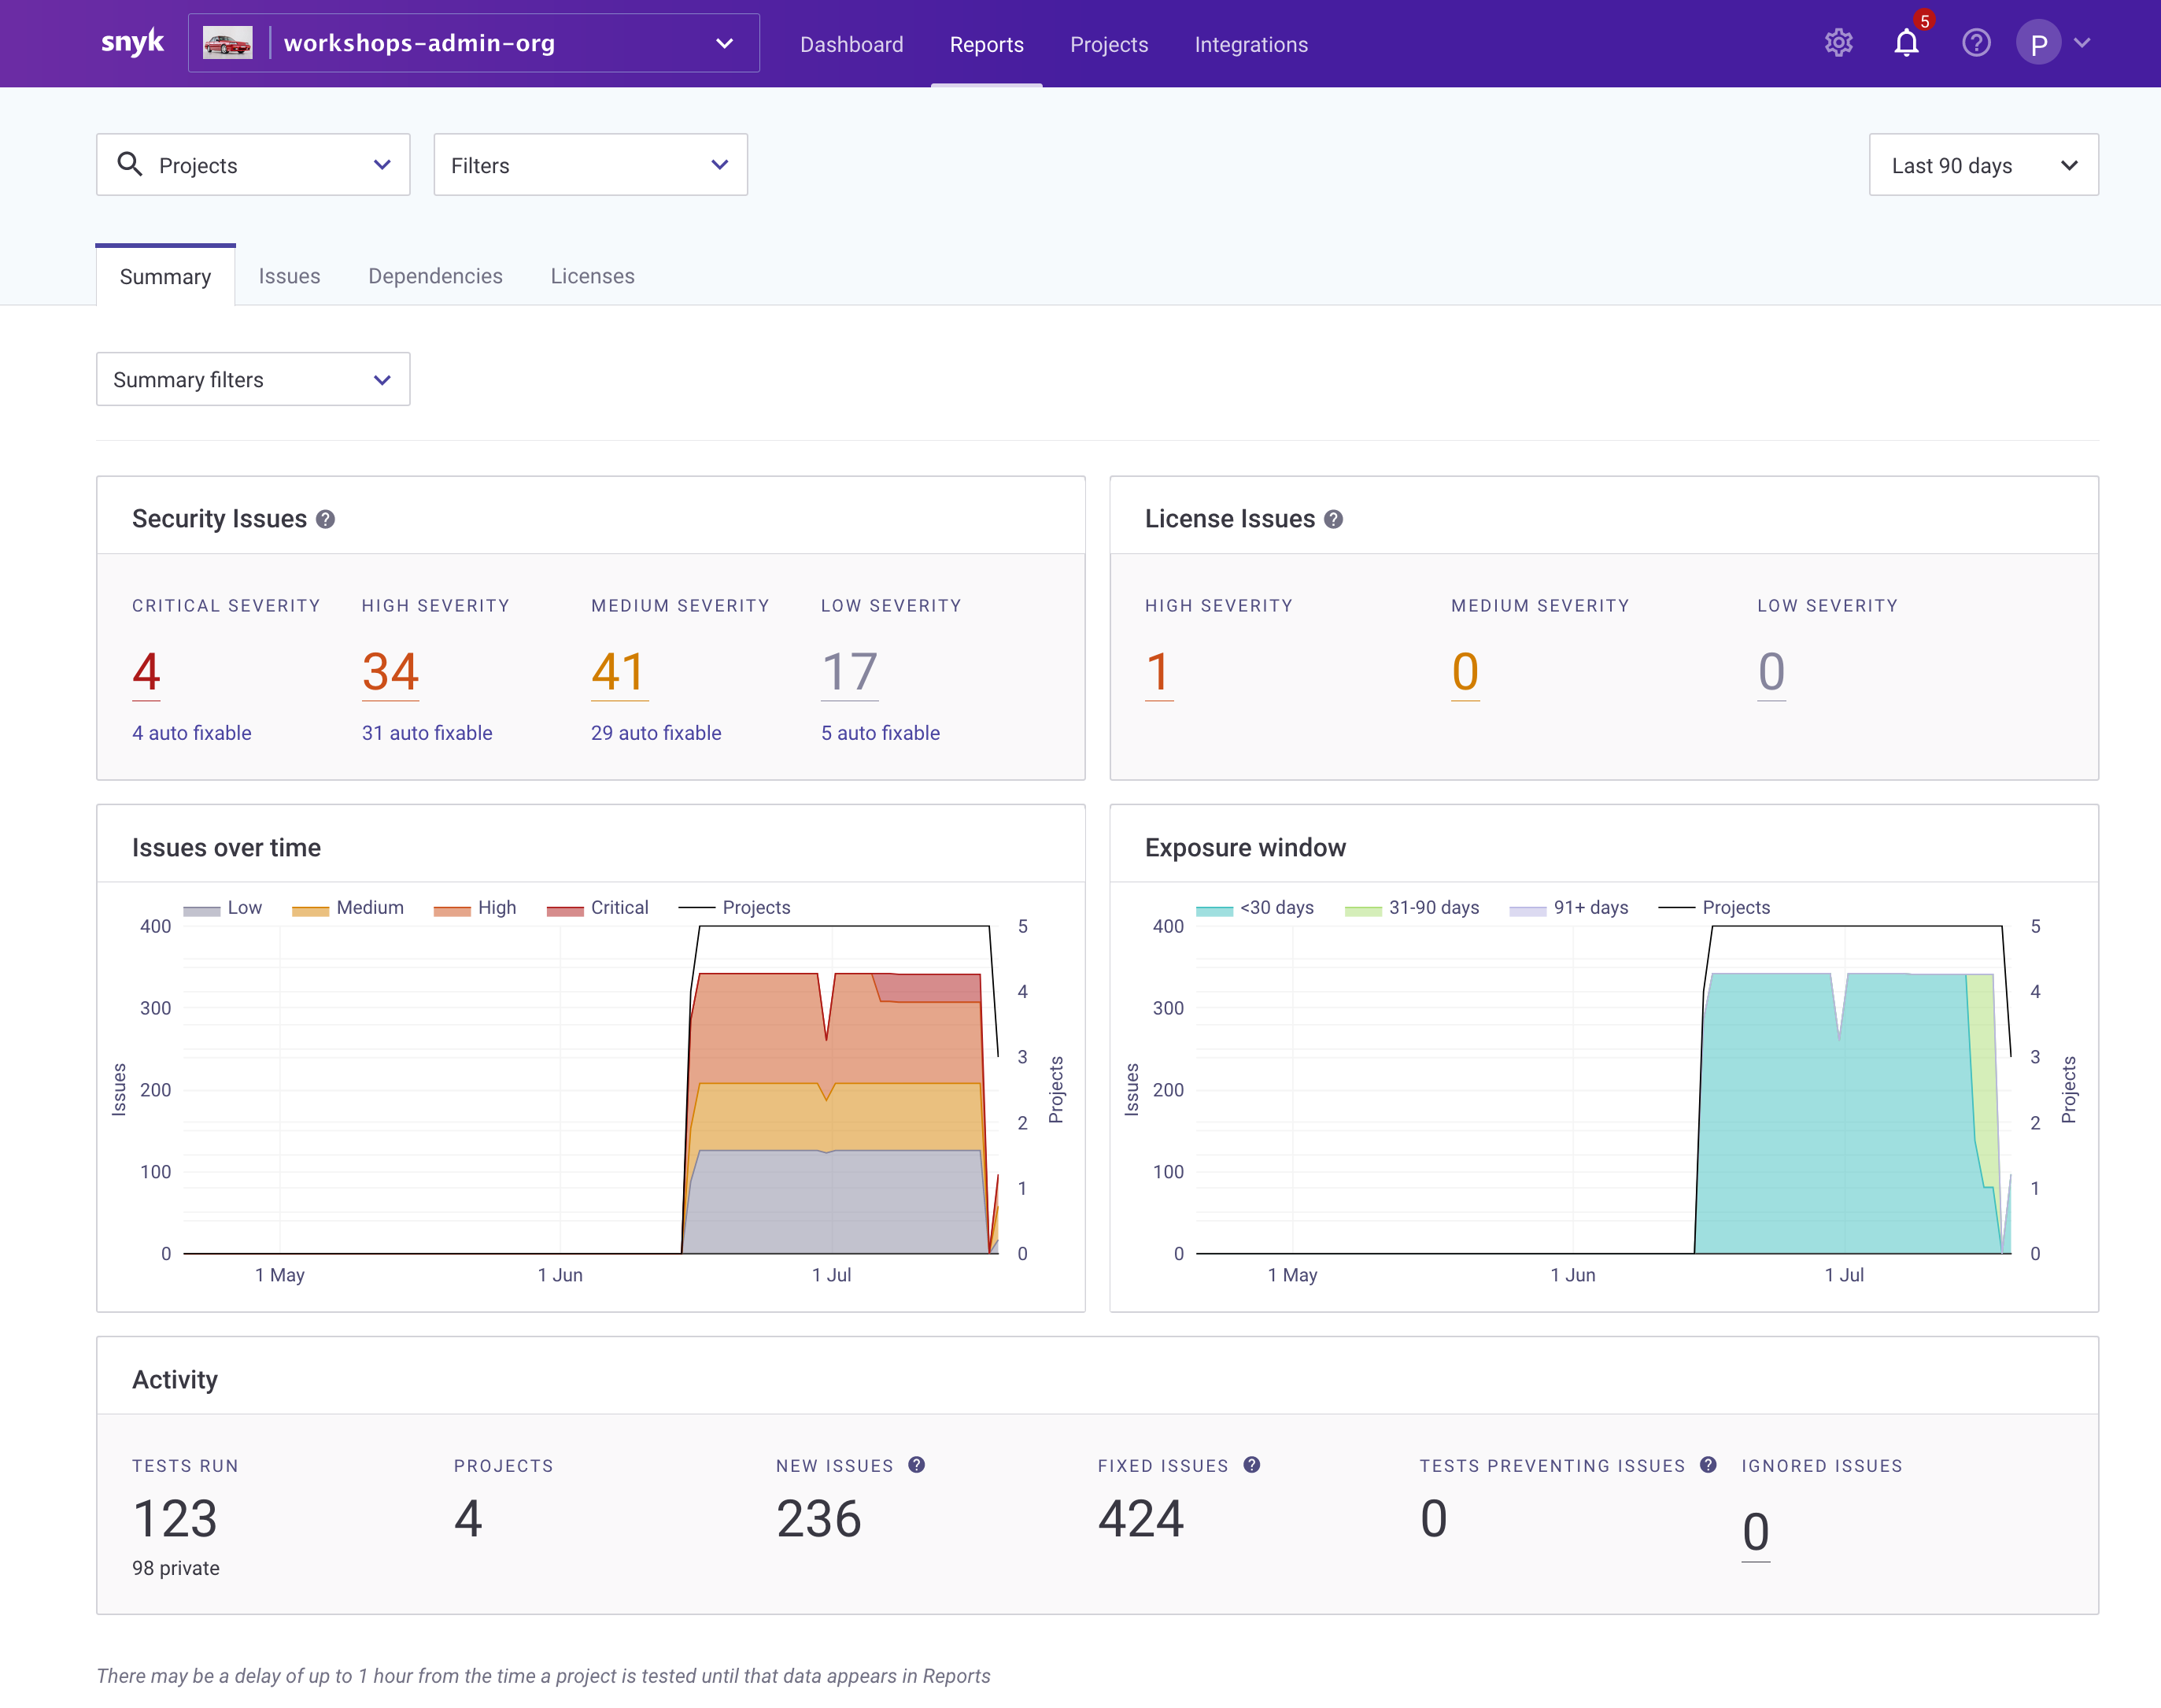Click the New Issues value 236
Viewport: 2161px width, 1708px height.
818,1518
